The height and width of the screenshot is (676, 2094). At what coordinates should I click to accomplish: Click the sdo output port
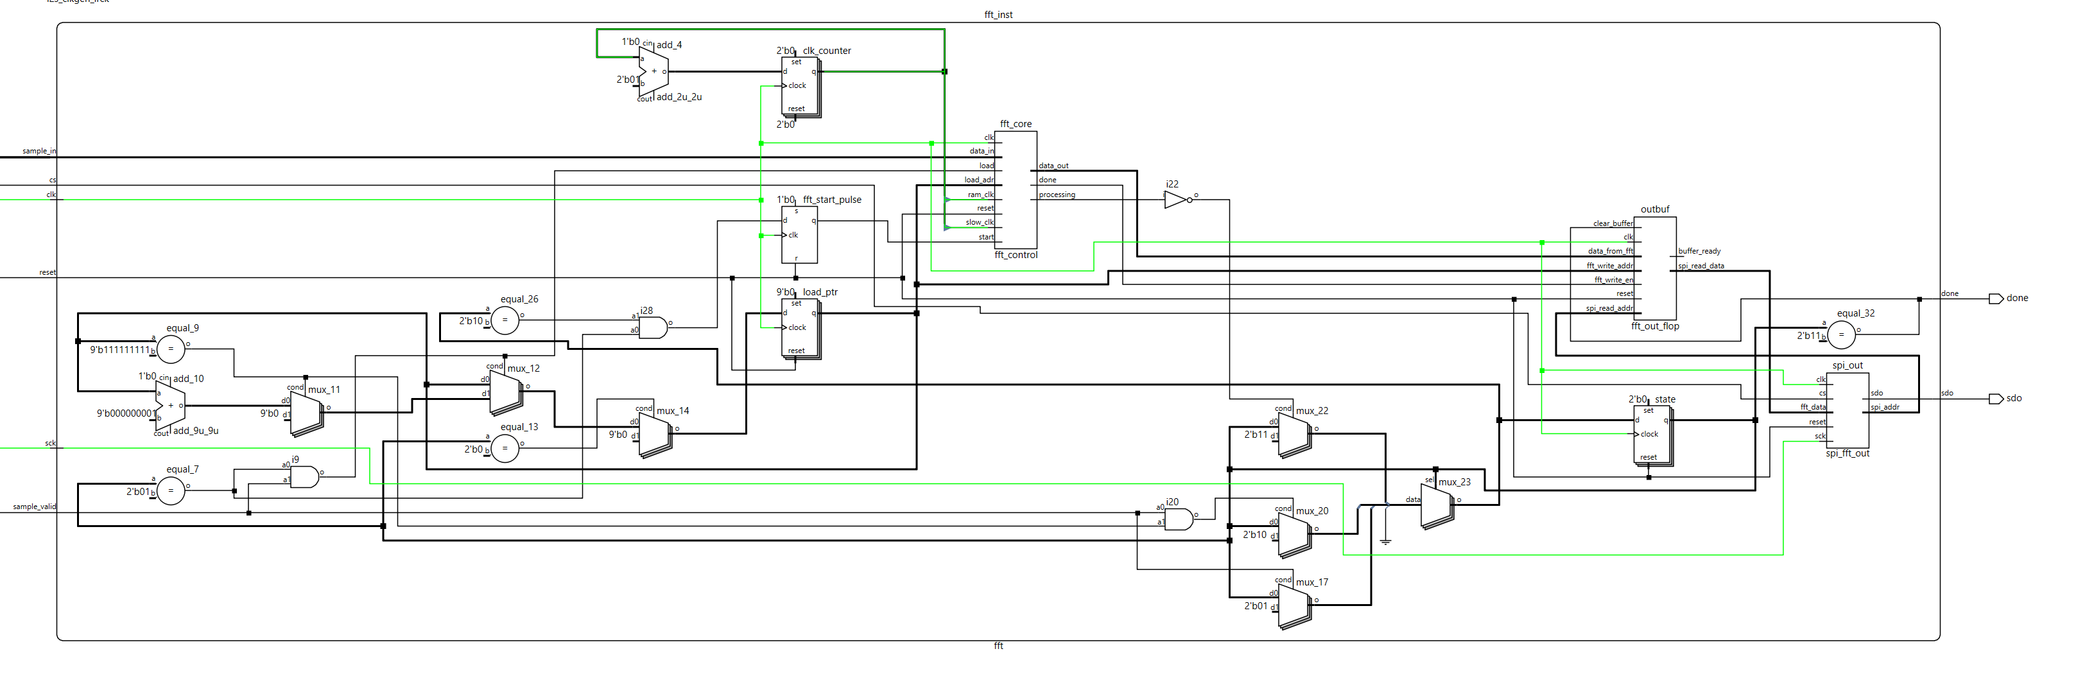(x=1996, y=399)
